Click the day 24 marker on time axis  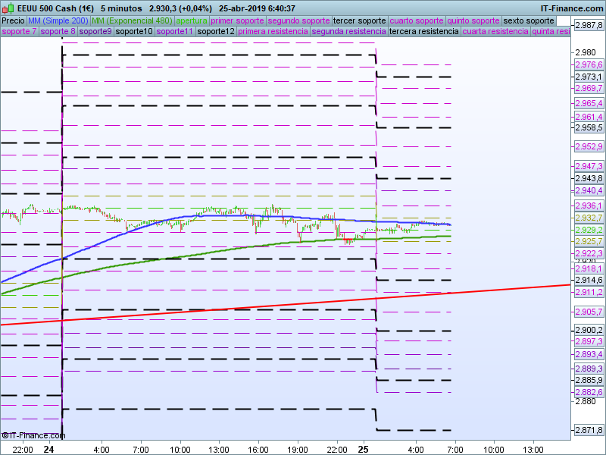tap(48, 450)
